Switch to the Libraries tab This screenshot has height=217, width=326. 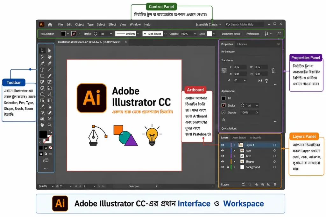[x=242, y=44]
